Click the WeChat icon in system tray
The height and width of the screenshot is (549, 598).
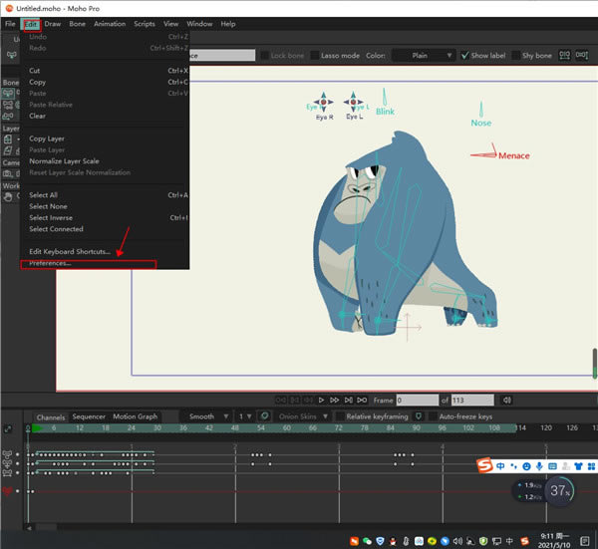coord(366,539)
